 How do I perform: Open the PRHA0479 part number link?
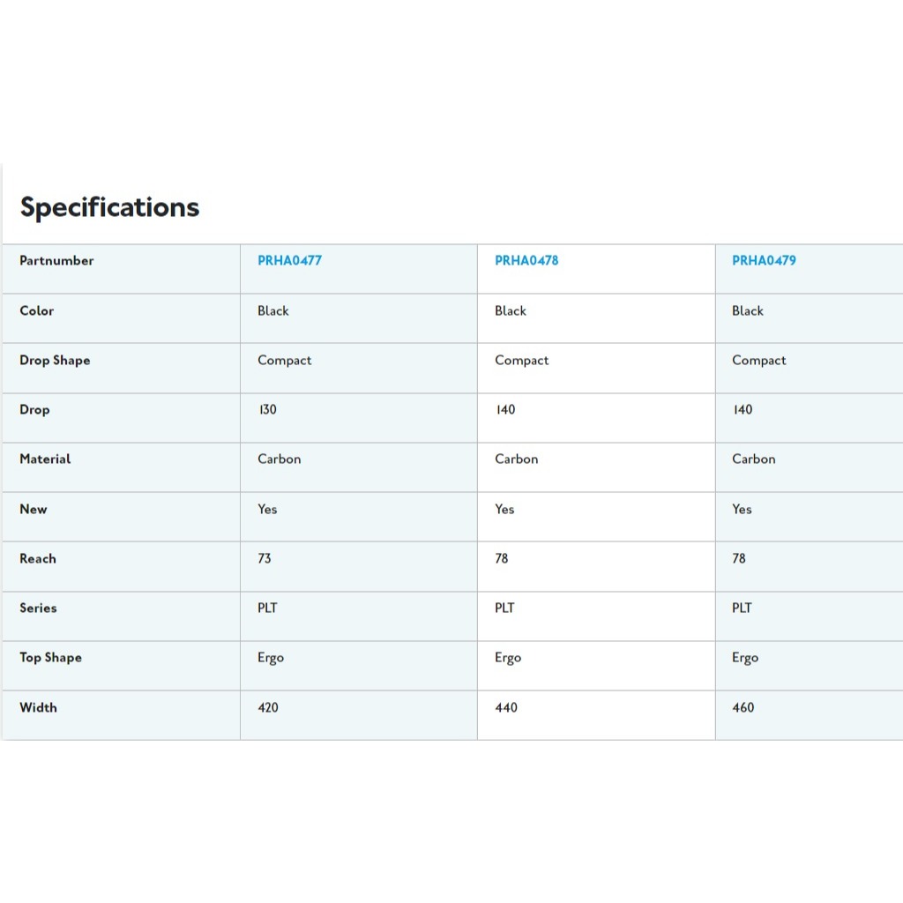tap(764, 260)
